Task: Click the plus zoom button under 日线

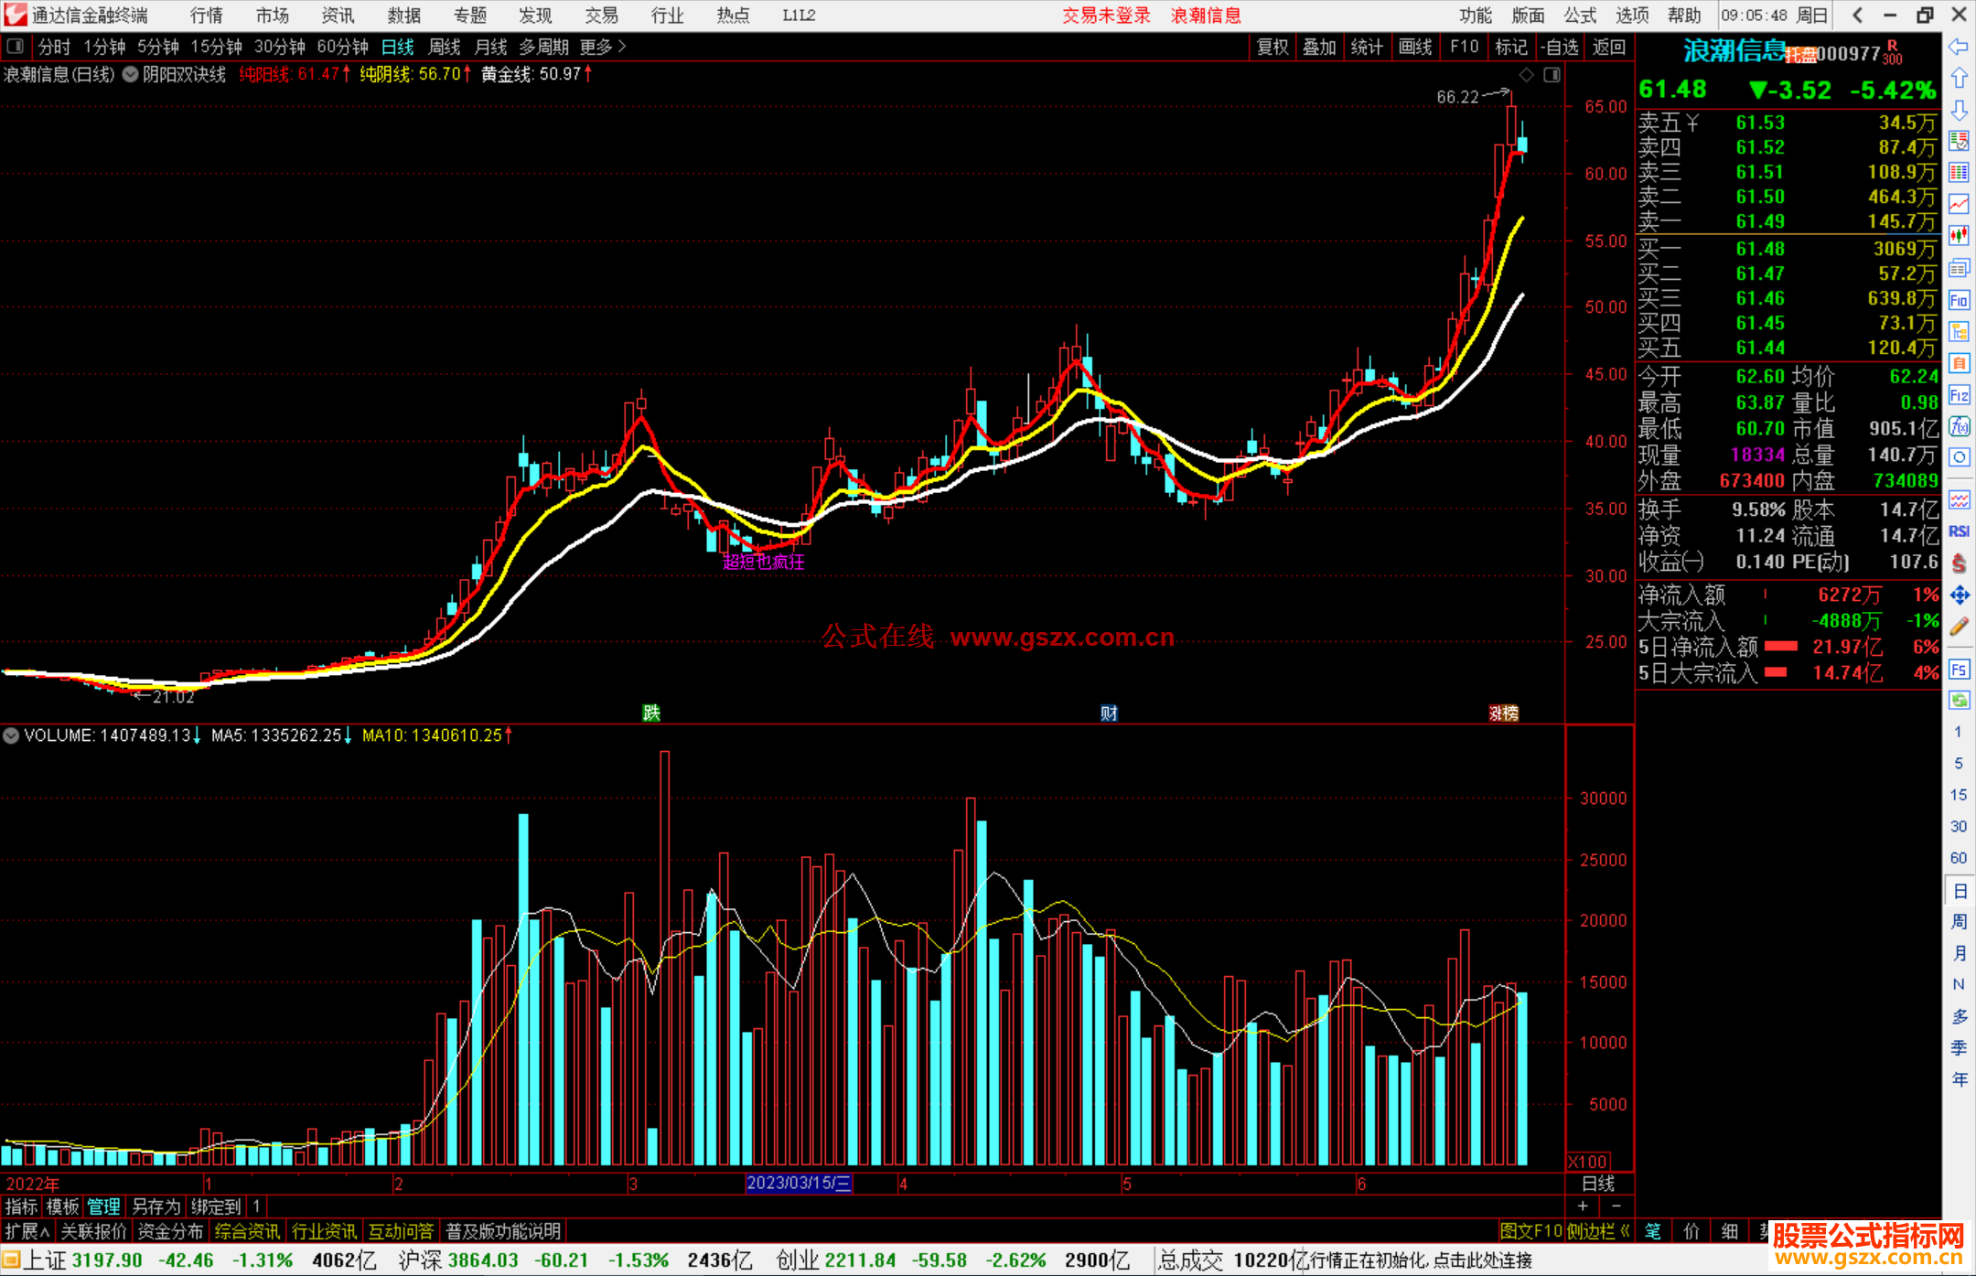Action: point(1583,1206)
